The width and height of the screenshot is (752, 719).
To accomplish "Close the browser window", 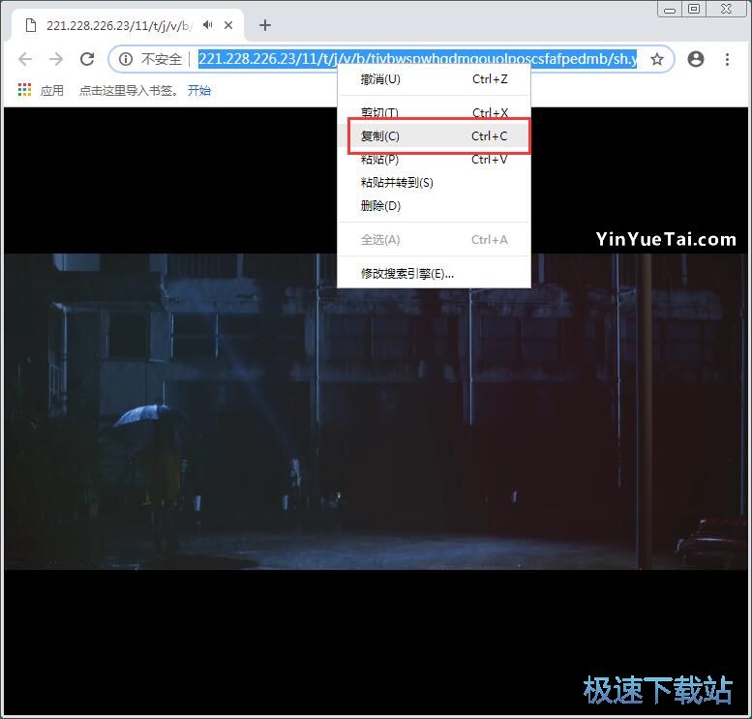I will pos(726,9).
